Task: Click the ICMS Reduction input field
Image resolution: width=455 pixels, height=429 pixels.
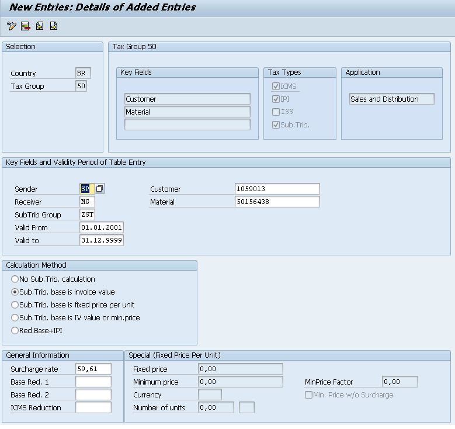Action: pos(93,408)
